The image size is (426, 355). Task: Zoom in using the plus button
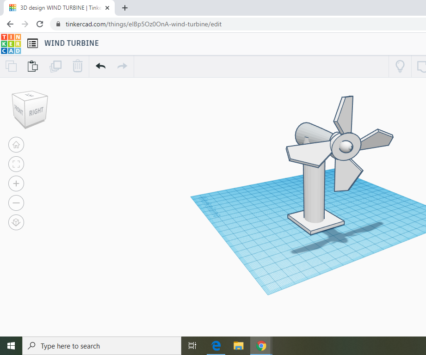point(16,184)
